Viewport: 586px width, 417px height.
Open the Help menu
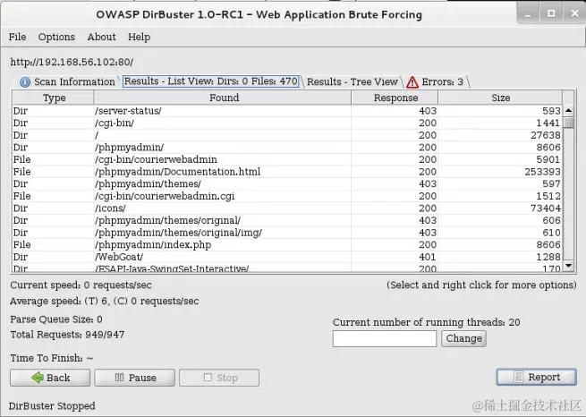coord(139,37)
